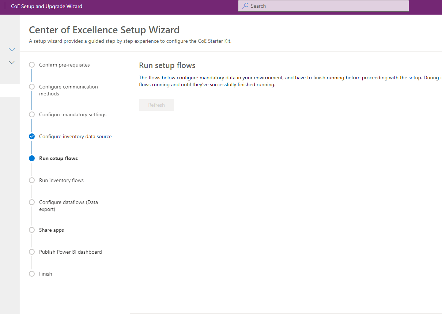The width and height of the screenshot is (442, 314).
Task: Select the Configure mandatory settings step
Action: click(72, 114)
